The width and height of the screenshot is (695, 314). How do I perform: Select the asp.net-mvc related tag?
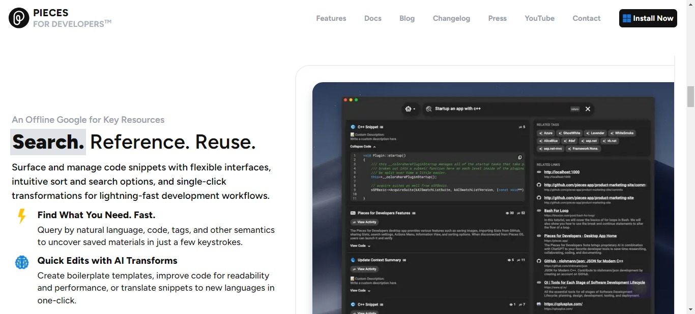tap(551, 149)
